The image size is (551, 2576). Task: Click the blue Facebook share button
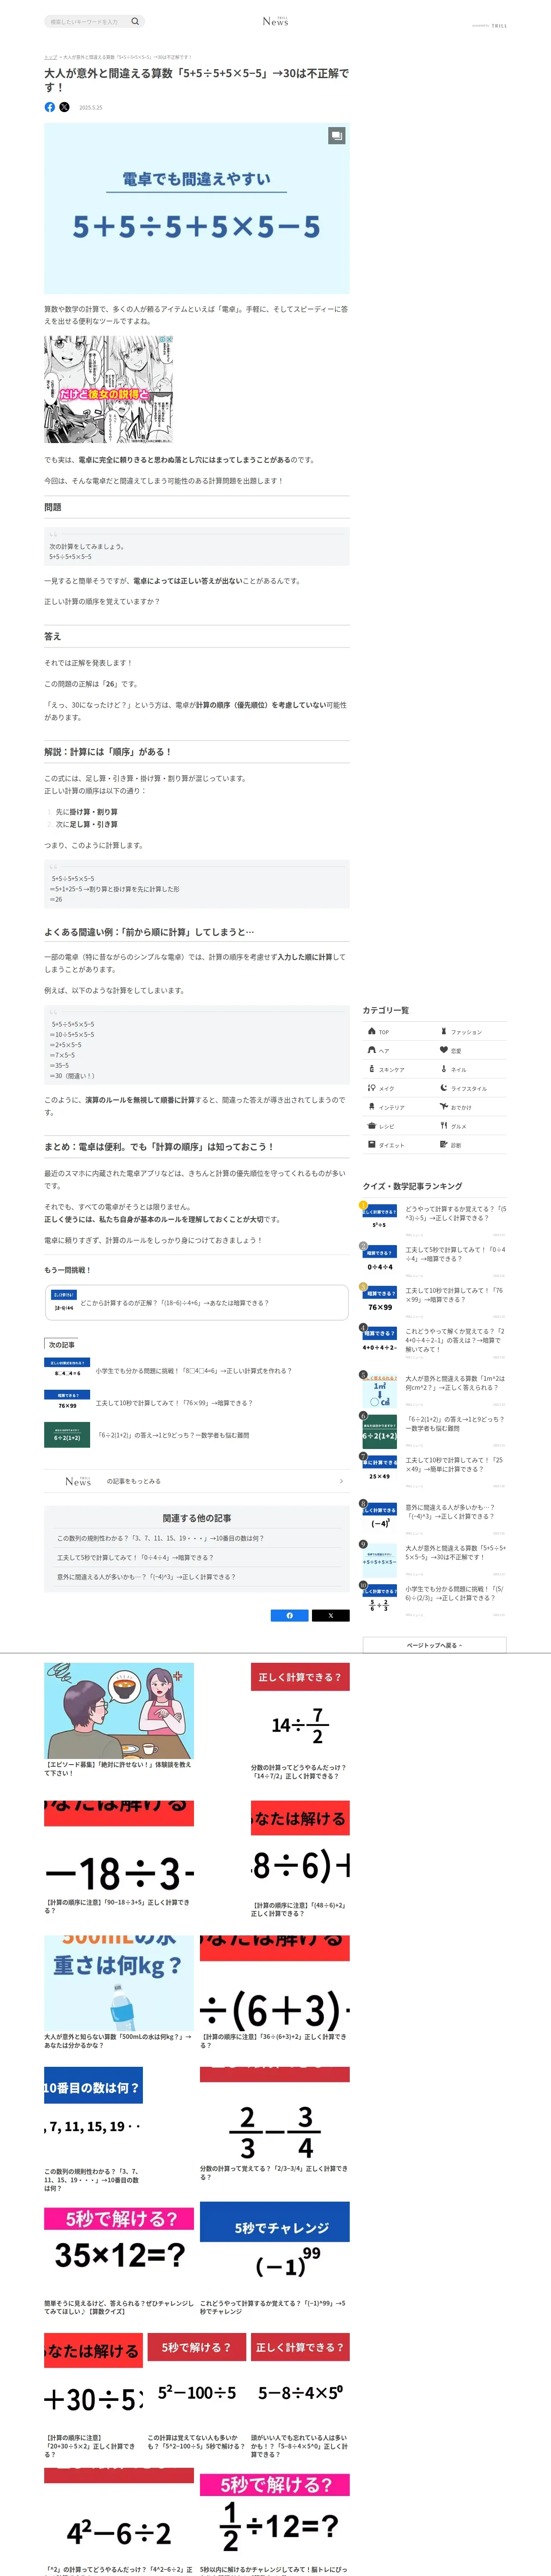(x=290, y=1615)
